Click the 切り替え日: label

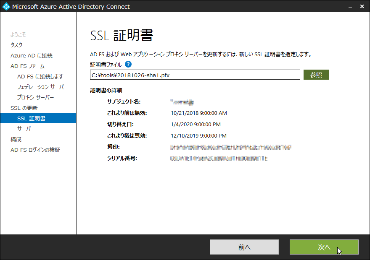coord(120,124)
